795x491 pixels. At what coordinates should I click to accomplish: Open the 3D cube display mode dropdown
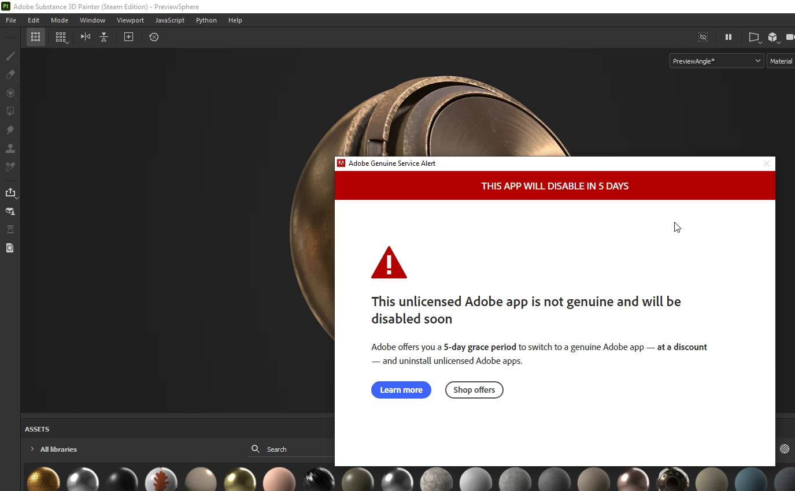774,38
